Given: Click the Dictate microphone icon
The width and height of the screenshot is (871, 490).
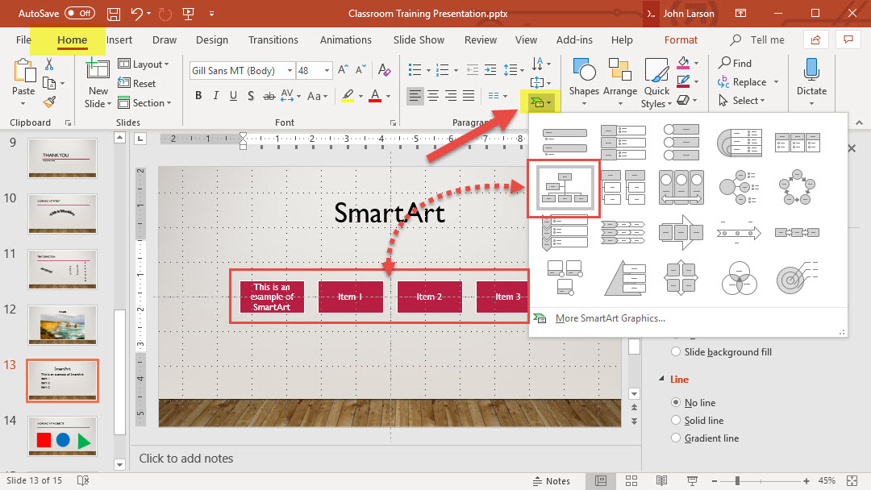Looking at the screenshot, I should 811,69.
